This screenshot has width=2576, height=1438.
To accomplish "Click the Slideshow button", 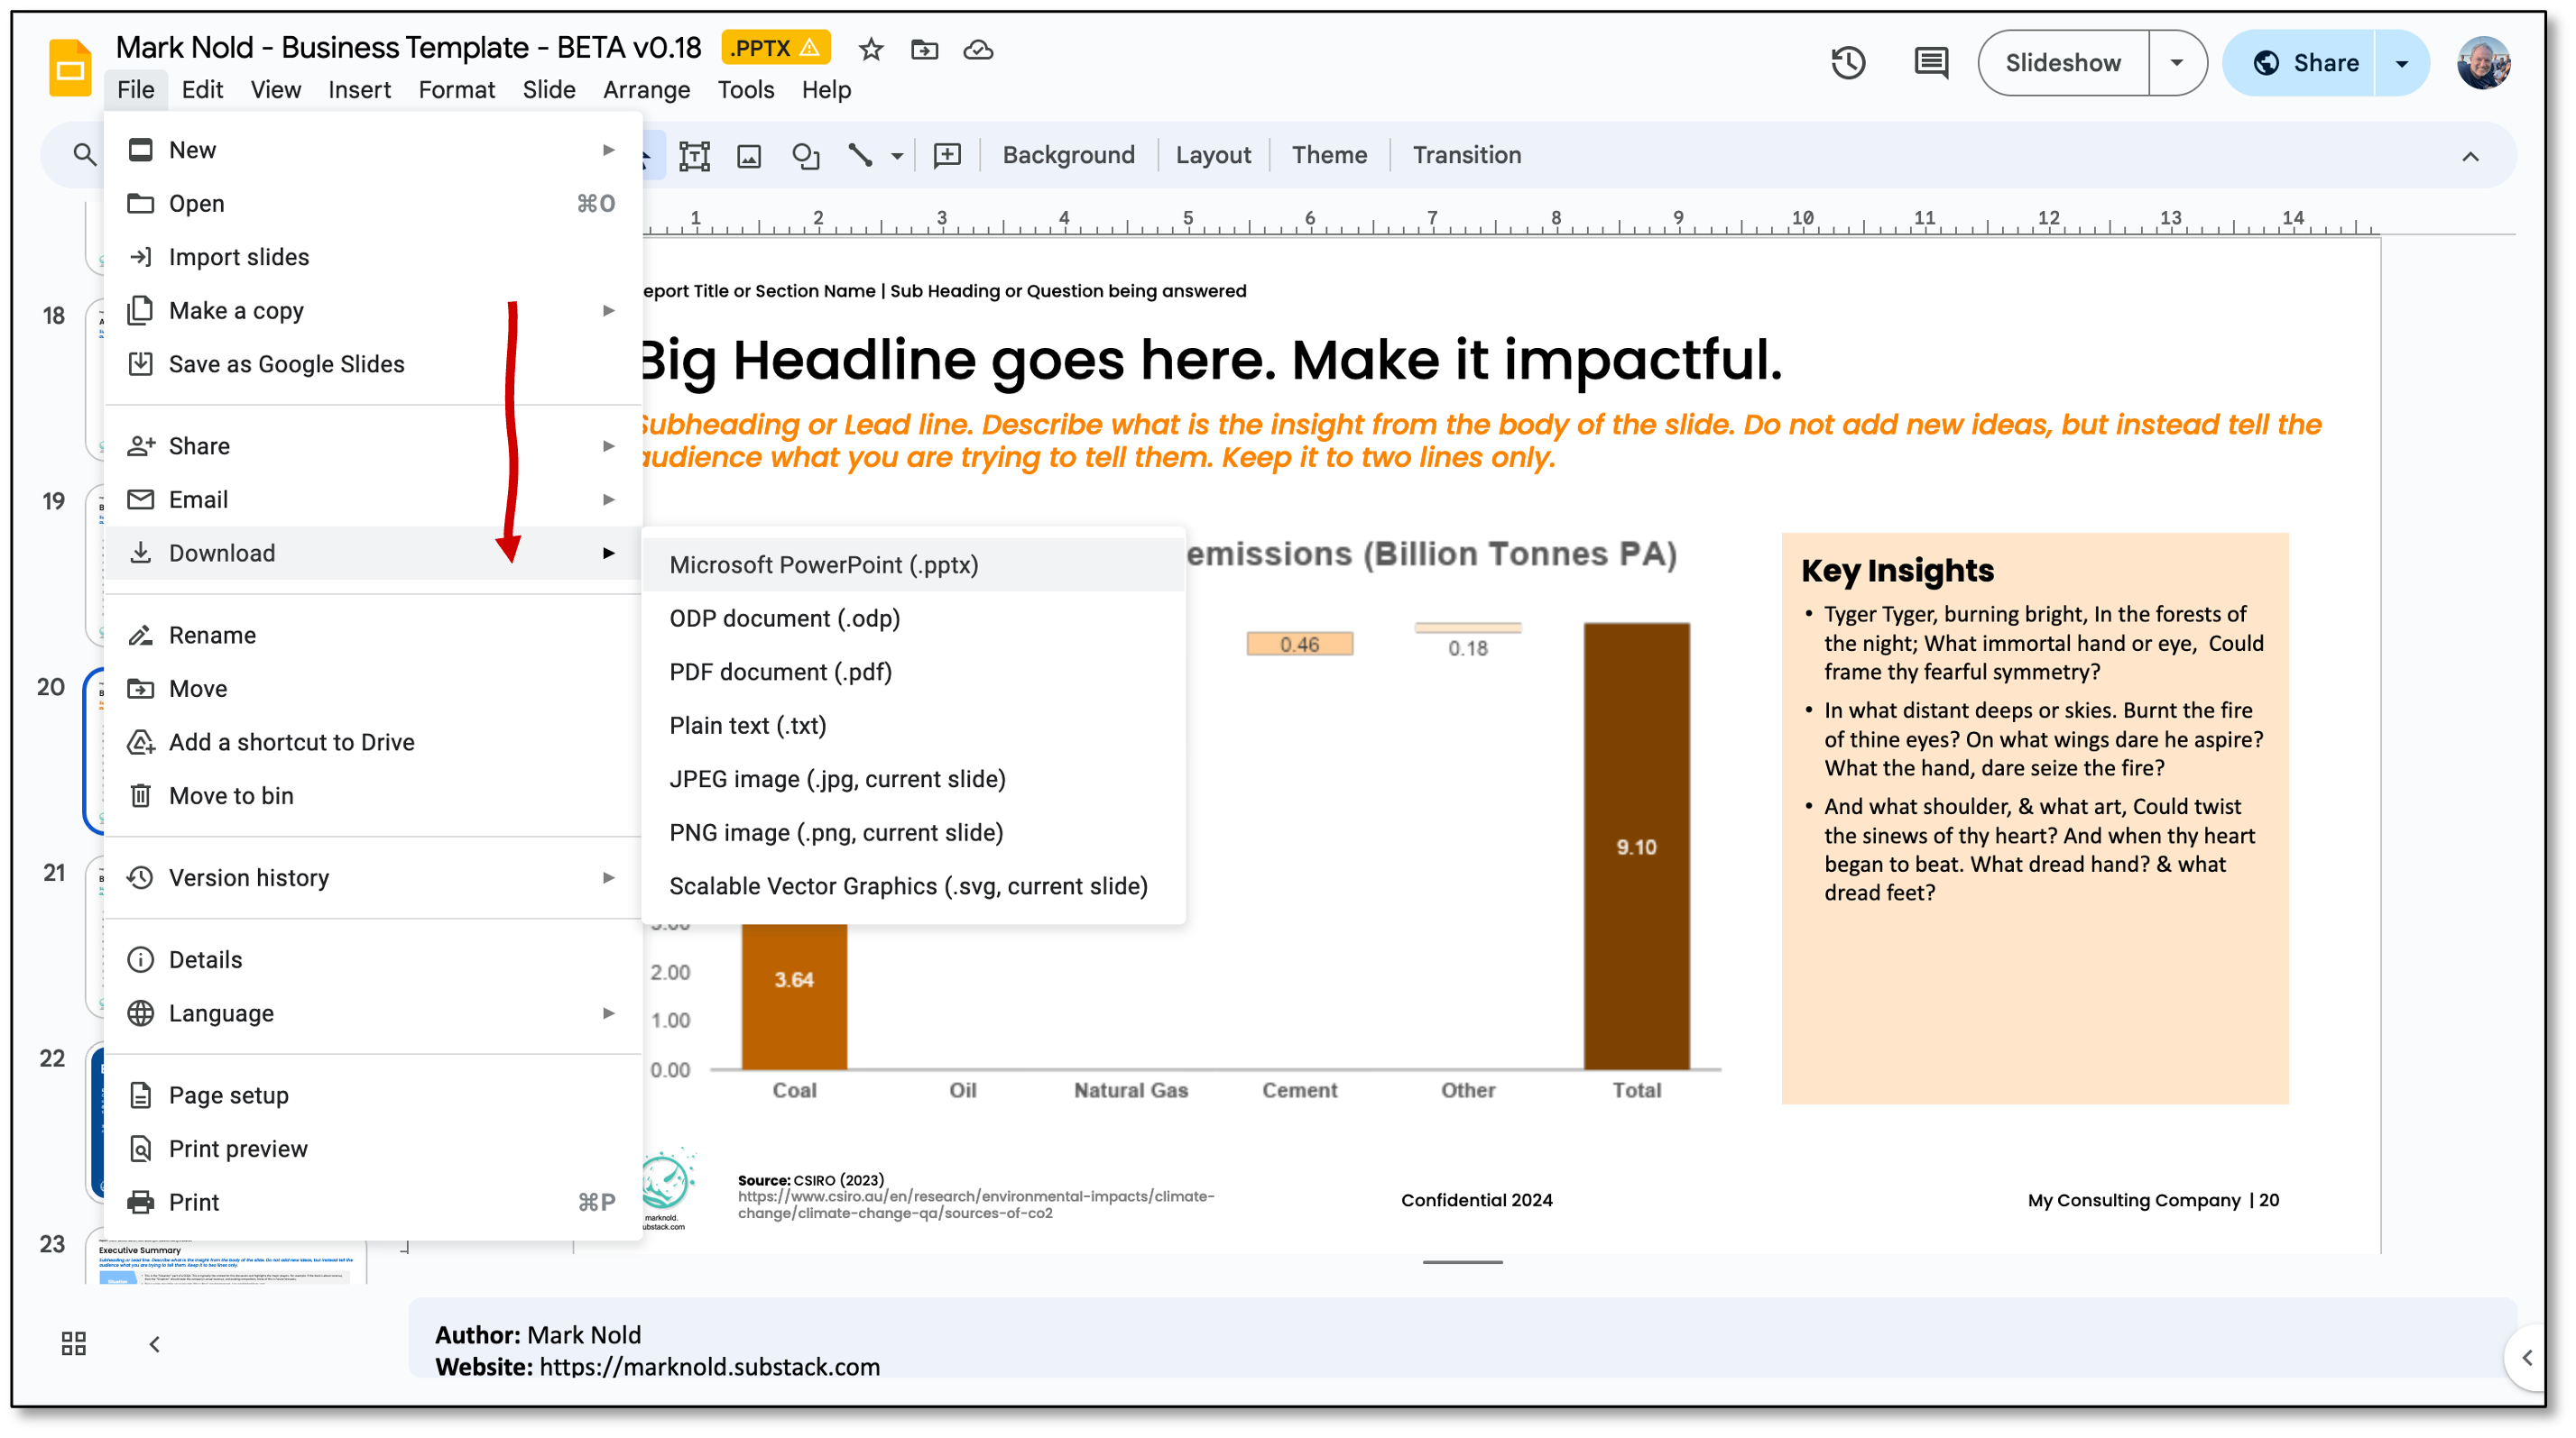I will click(2062, 63).
